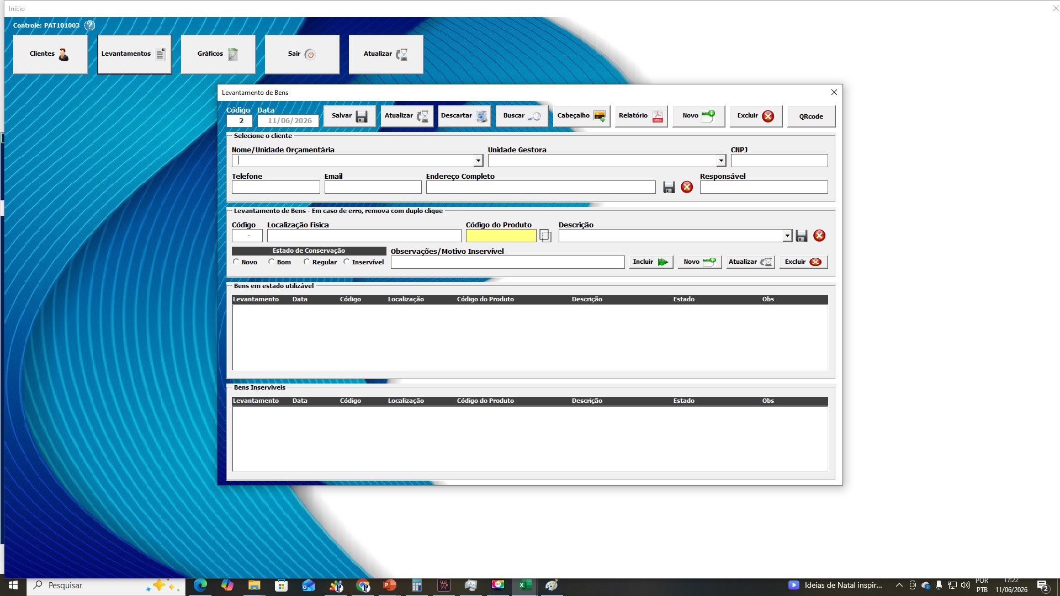Click the Incluir button with the green arrow
The width and height of the screenshot is (1060, 596).
(x=651, y=262)
